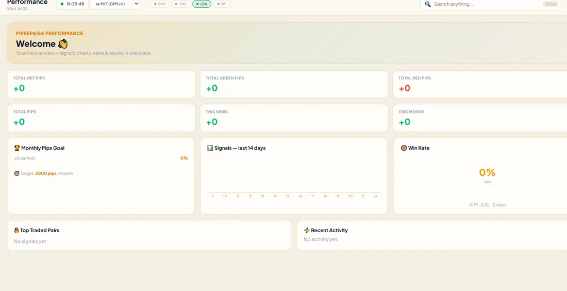Click the day 9 bar in Signals chart
This screenshot has width=567, height=291.
pyautogui.click(x=212, y=192)
